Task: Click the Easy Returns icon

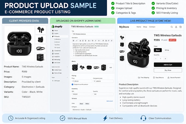Action: (154, 77)
